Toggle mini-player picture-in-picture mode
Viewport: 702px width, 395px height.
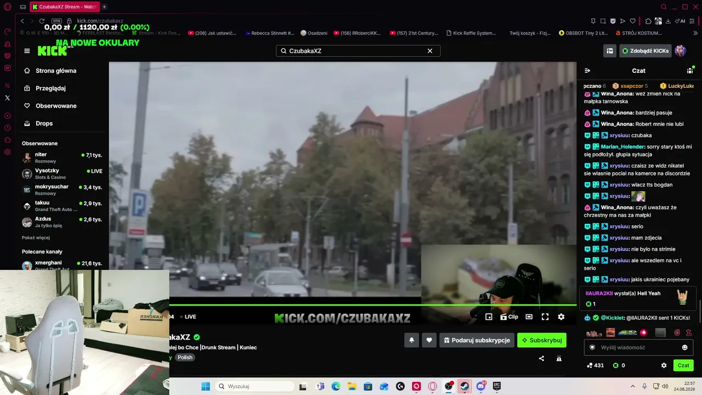coord(489,317)
